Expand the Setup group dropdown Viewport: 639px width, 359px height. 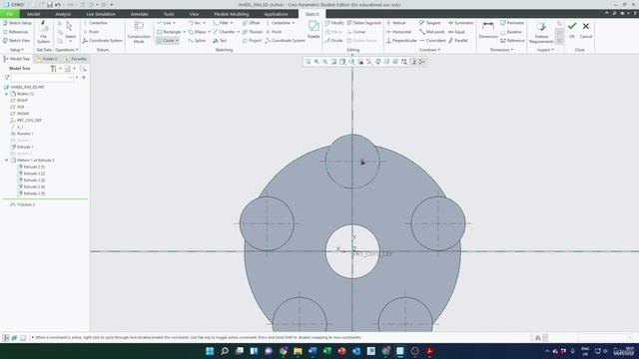point(17,50)
